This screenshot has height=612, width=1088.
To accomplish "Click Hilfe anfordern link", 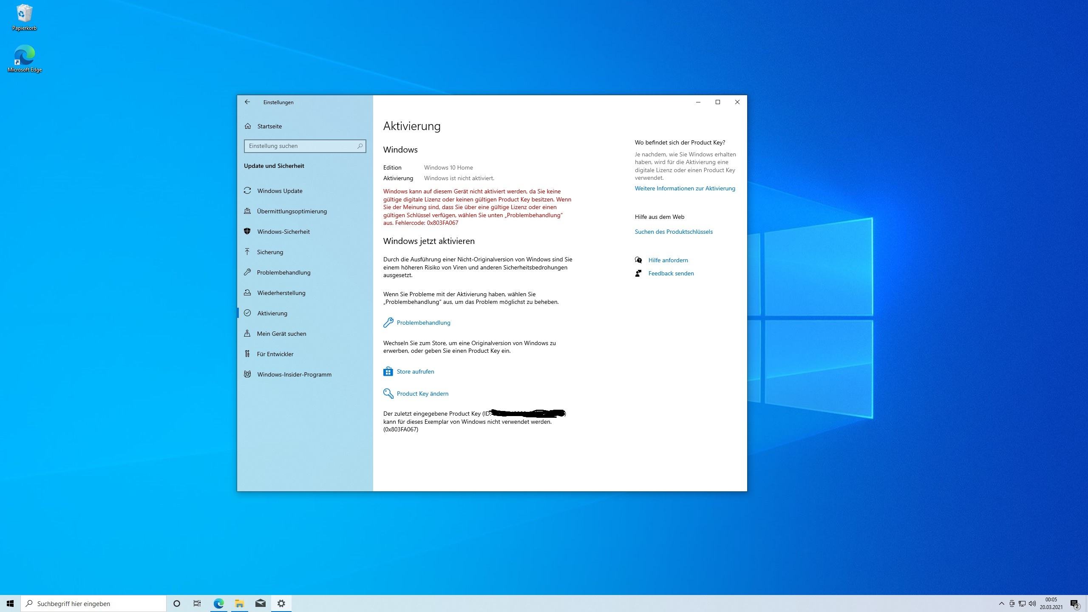I will [x=668, y=260].
